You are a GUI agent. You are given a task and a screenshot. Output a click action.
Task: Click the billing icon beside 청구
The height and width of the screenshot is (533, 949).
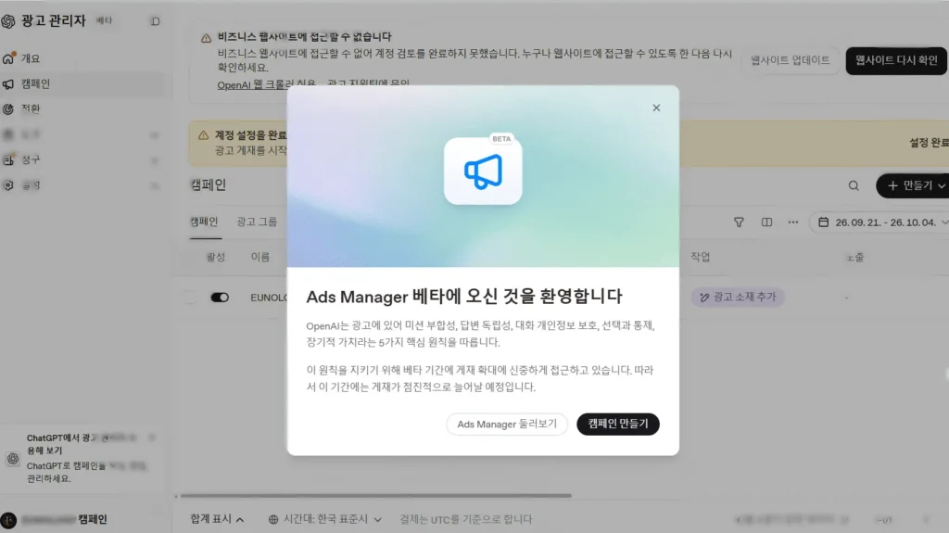(x=8, y=159)
